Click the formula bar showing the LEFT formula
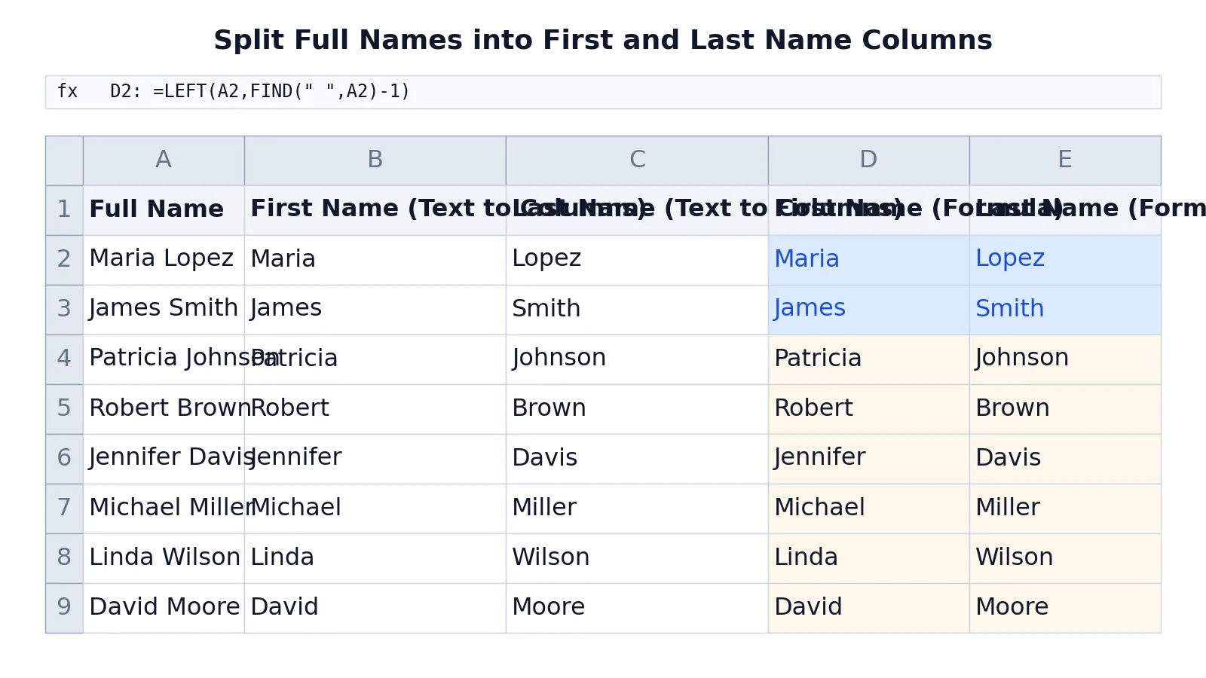 pos(603,92)
